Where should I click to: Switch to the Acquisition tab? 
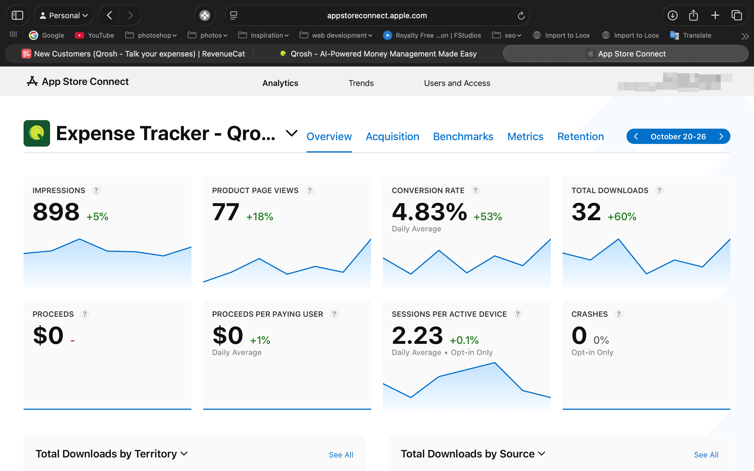392,136
